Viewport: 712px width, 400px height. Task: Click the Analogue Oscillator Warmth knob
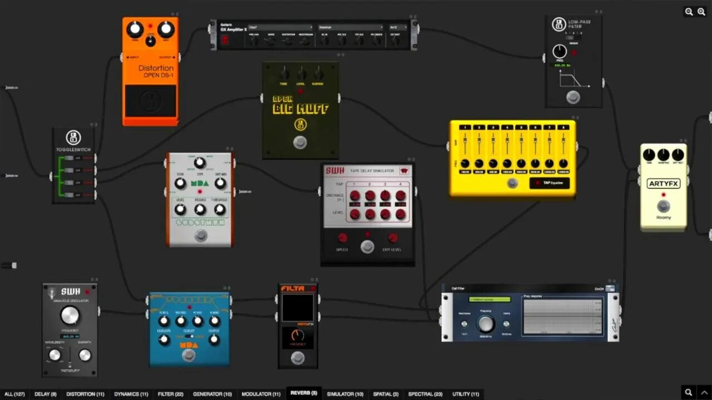[85, 355]
